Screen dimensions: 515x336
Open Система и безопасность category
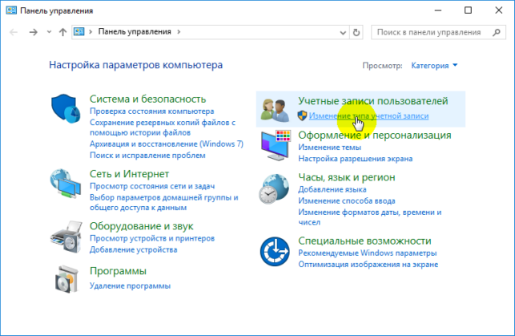(148, 99)
